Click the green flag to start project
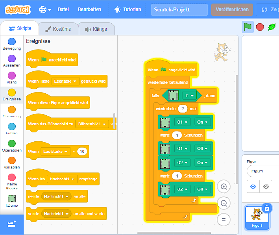Screen dimensions: 279x235 pos(248,27)
